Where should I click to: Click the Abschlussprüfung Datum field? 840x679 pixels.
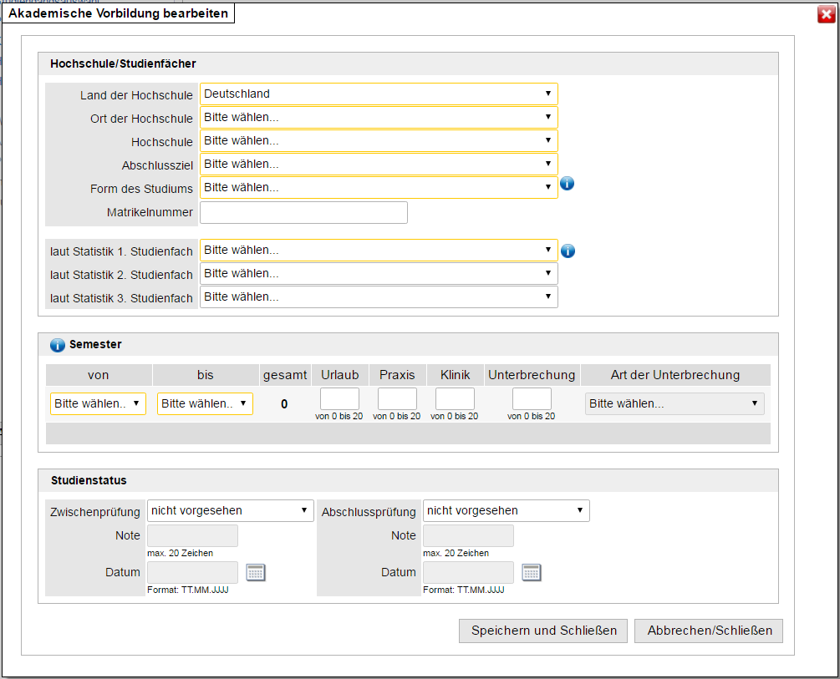click(x=469, y=572)
